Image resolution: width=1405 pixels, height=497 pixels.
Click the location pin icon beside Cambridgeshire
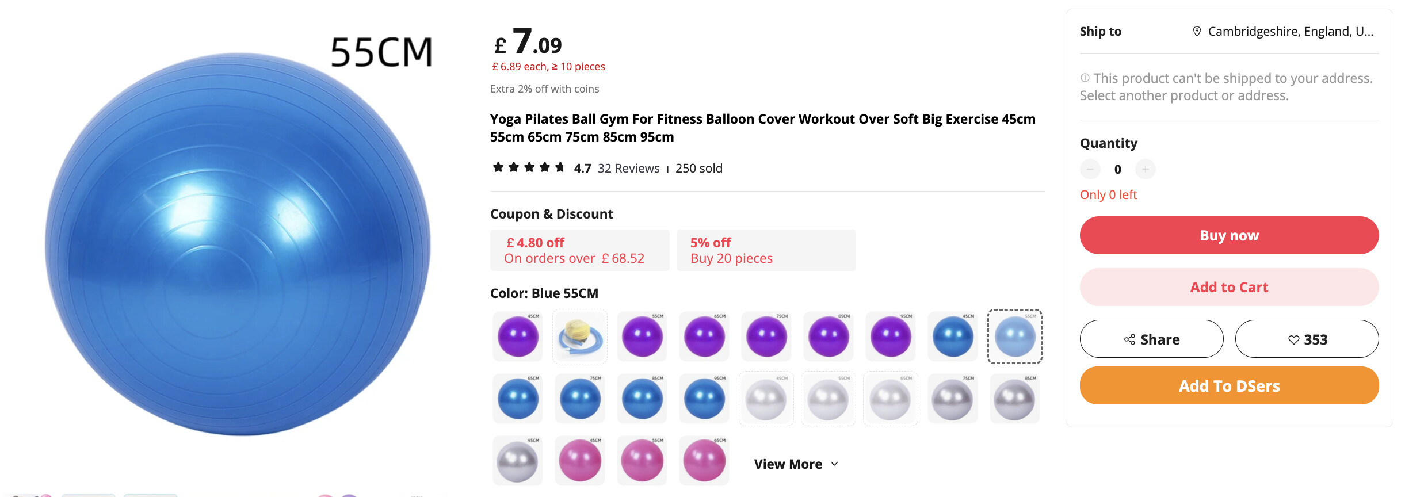(x=1197, y=32)
